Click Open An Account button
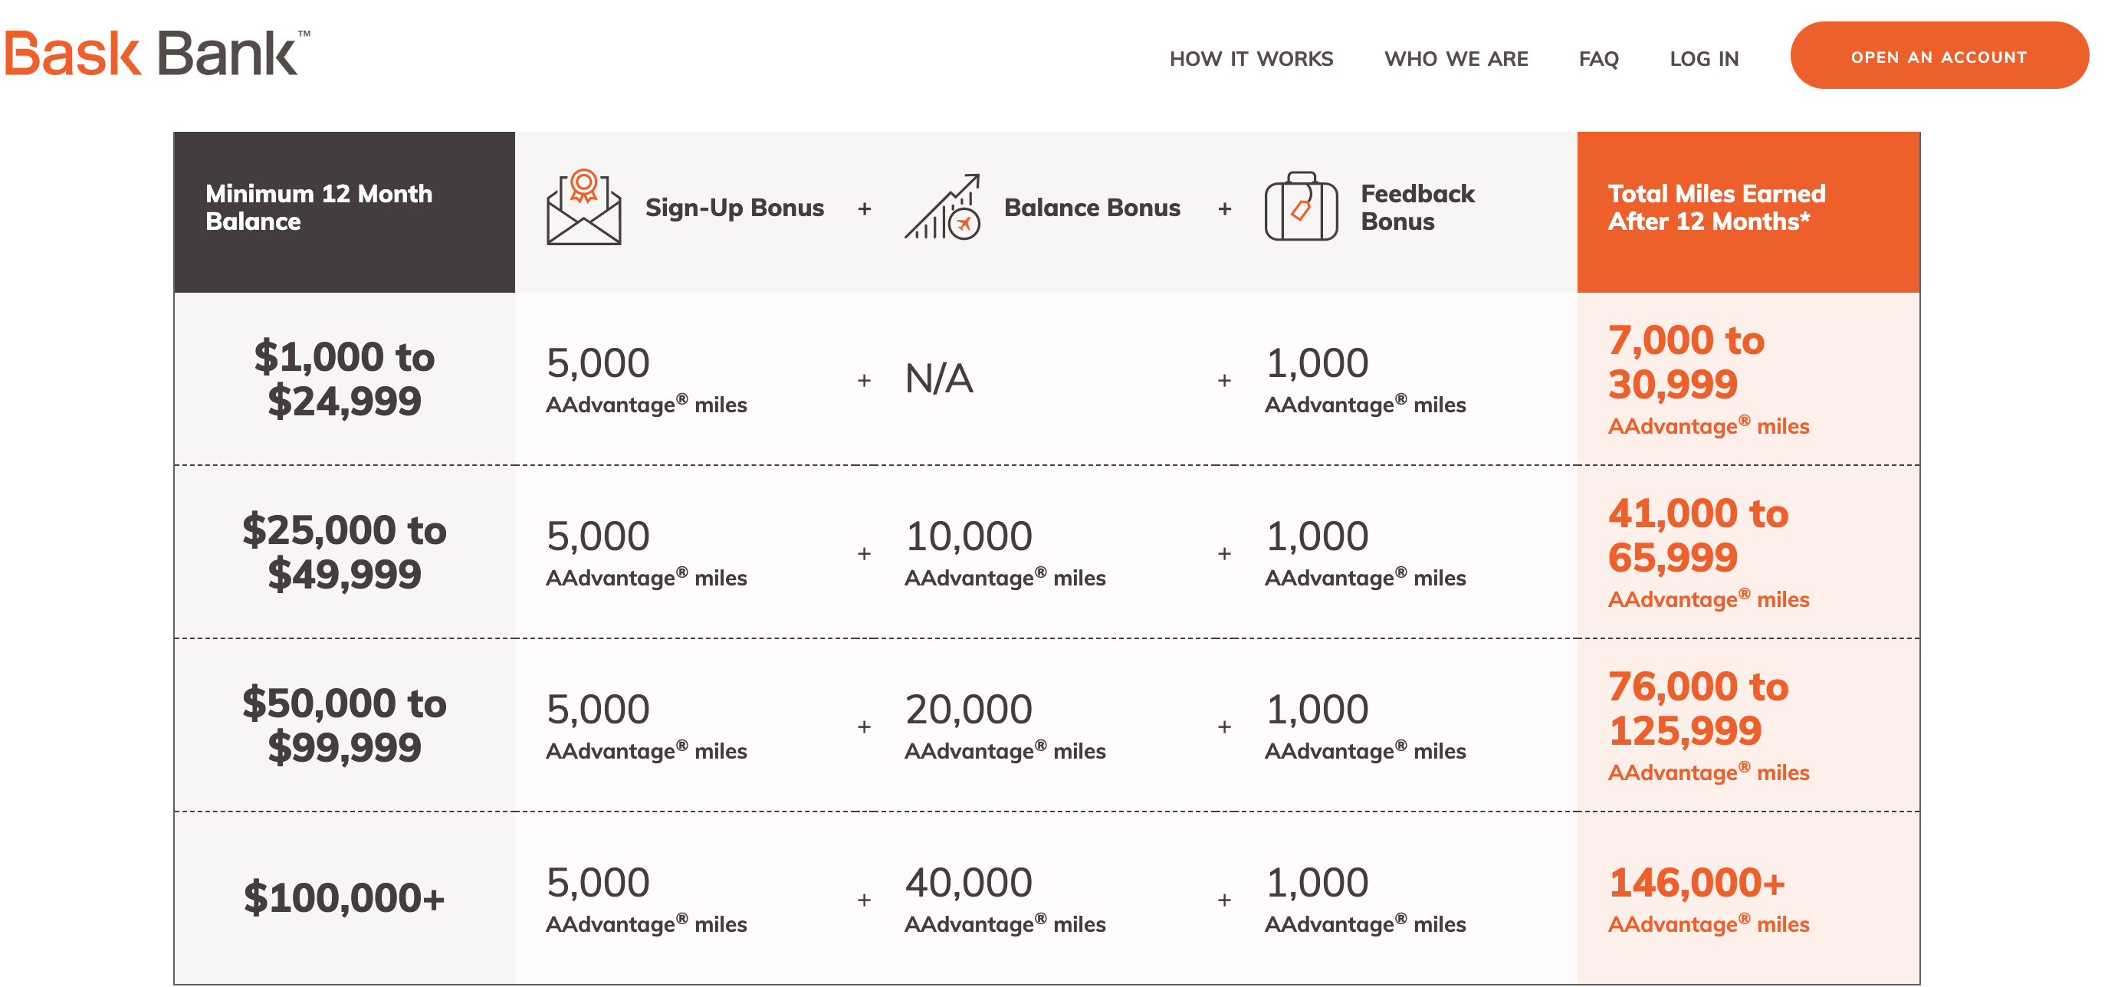Screen dimensions: 2108x987 tap(1939, 56)
